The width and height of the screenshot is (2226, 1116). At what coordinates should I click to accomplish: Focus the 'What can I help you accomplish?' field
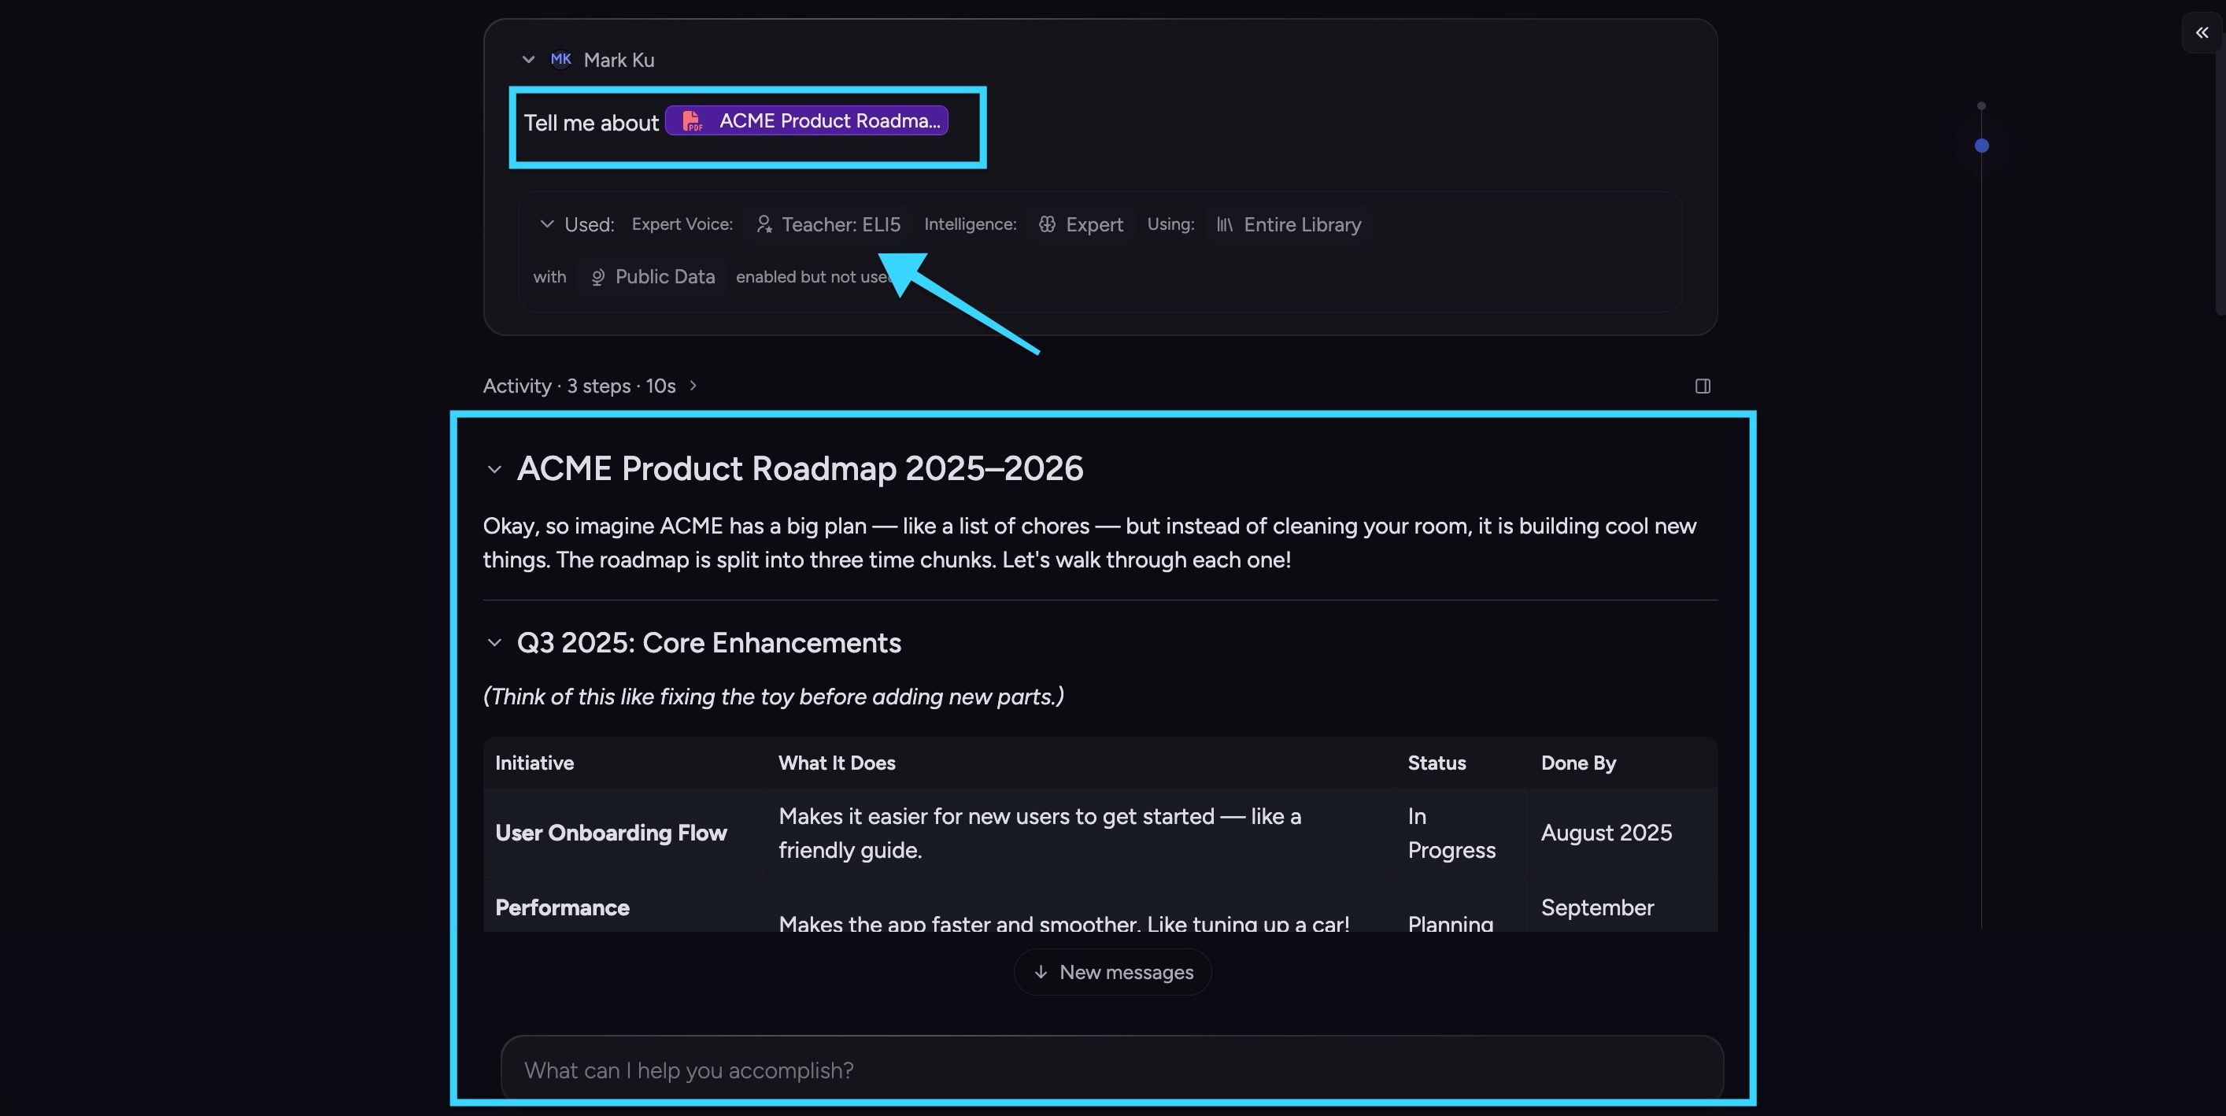(1112, 1070)
